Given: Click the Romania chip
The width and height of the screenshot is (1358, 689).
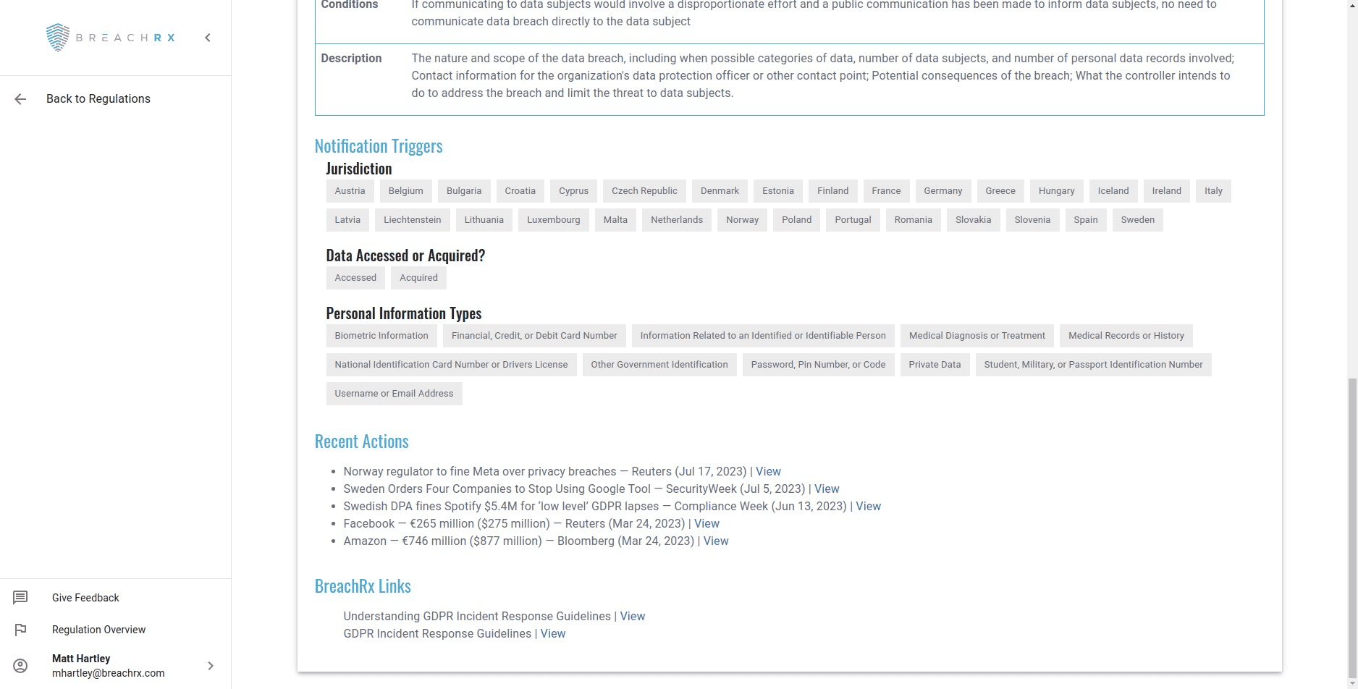Looking at the screenshot, I should [913, 220].
